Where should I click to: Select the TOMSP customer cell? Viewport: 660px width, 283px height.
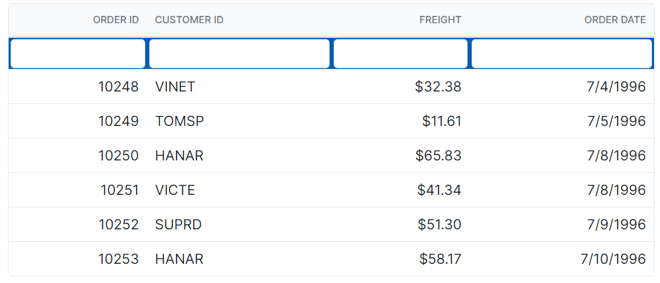[180, 121]
